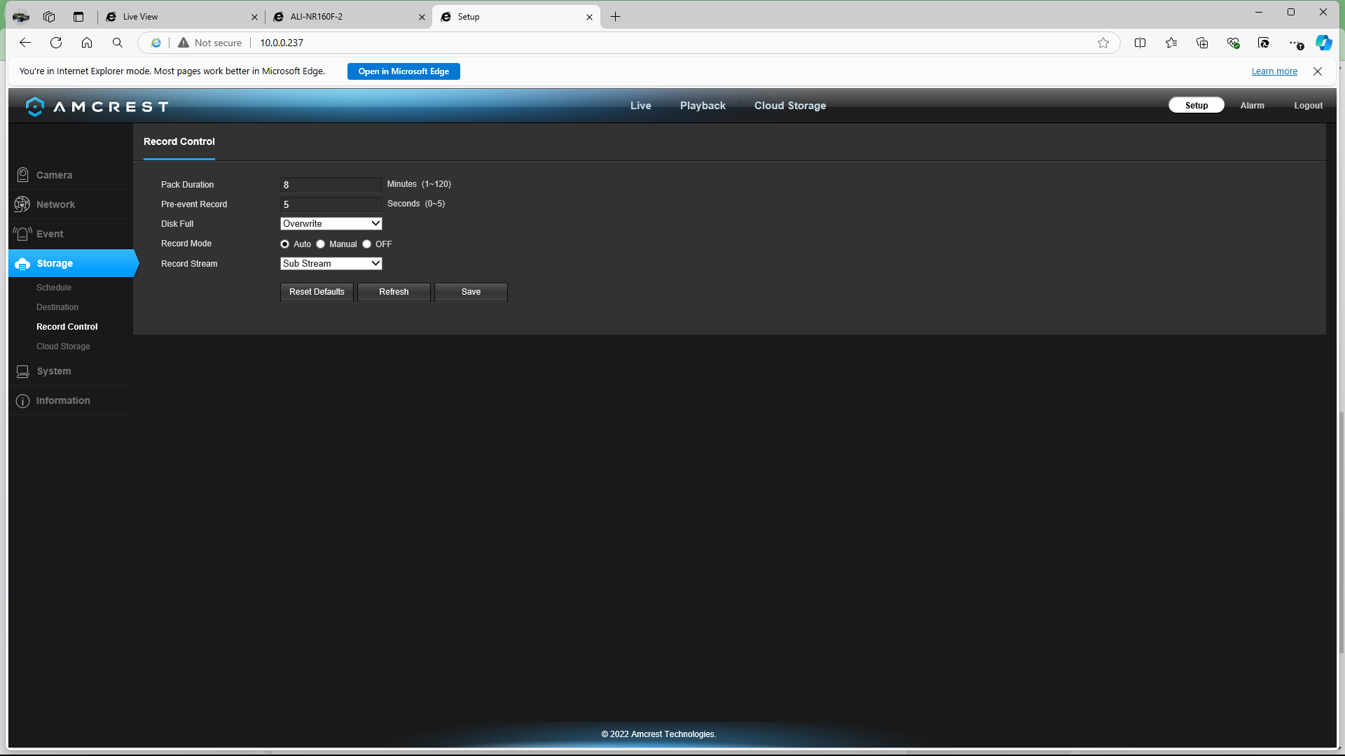
Task: Select Manual record mode
Action: coord(321,244)
